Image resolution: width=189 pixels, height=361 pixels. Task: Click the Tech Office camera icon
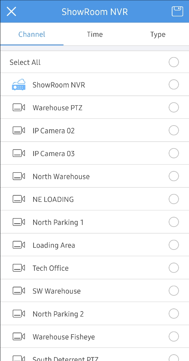tap(19, 268)
